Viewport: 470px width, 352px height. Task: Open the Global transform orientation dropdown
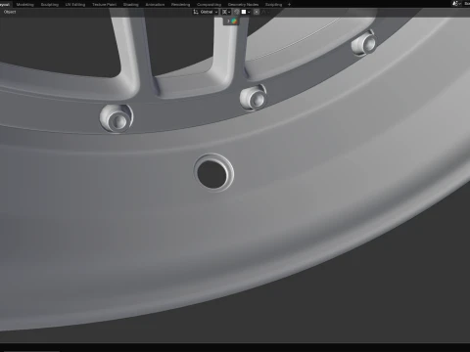pos(206,12)
